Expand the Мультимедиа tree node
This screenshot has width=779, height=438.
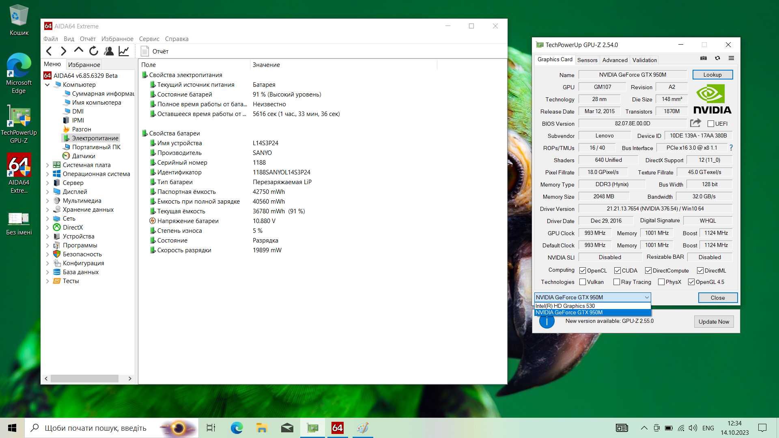pyautogui.click(x=47, y=201)
